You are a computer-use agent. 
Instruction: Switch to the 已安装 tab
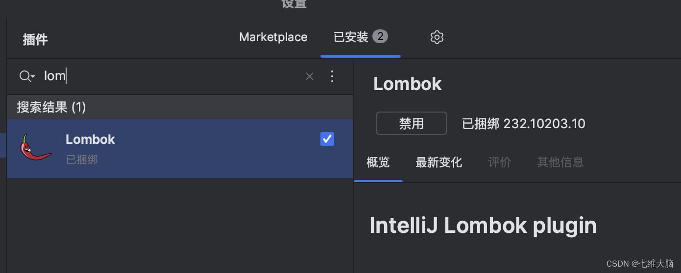pyautogui.click(x=351, y=37)
